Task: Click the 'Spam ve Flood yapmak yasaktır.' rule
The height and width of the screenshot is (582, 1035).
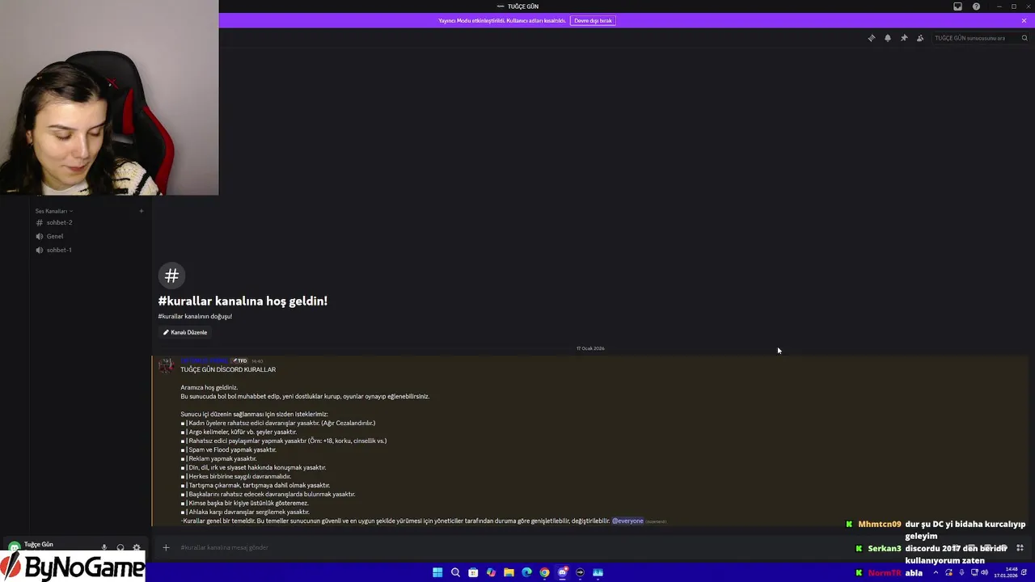Action: coord(233,449)
